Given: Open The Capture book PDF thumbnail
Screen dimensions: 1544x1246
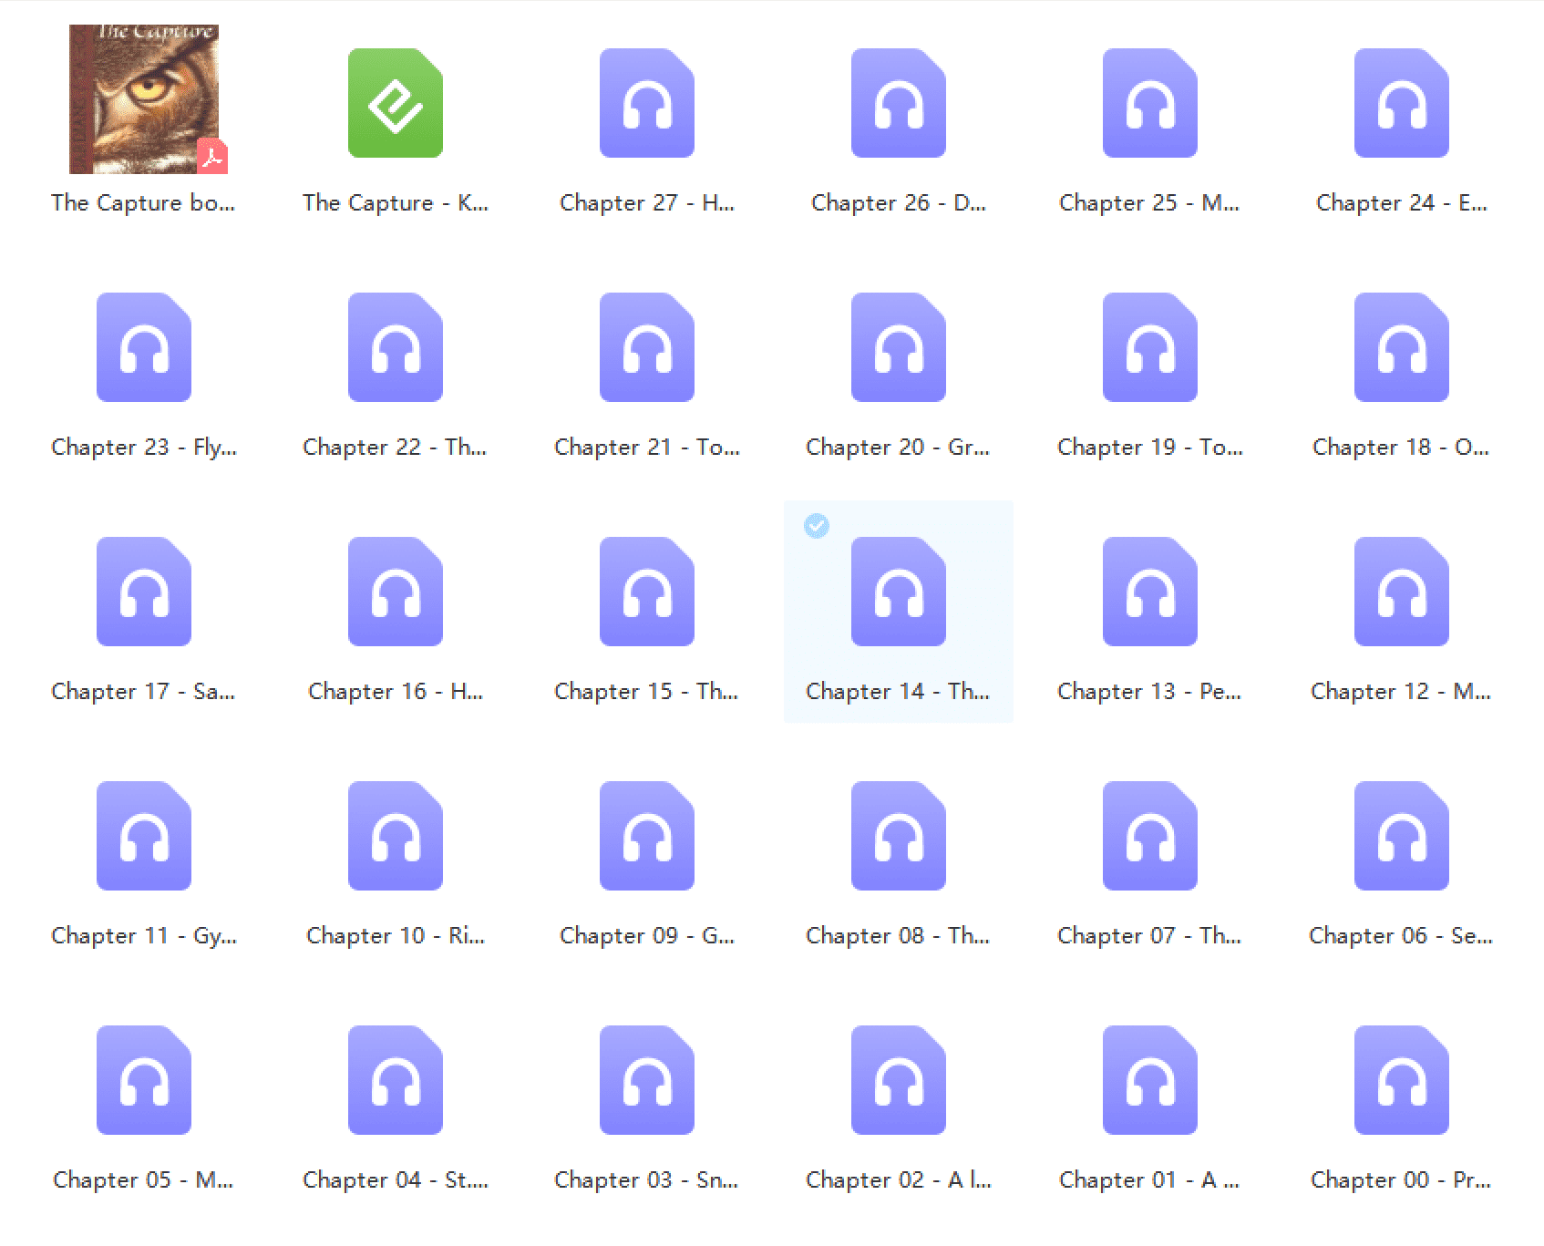Looking at the screenshot, I should point(144,99).
